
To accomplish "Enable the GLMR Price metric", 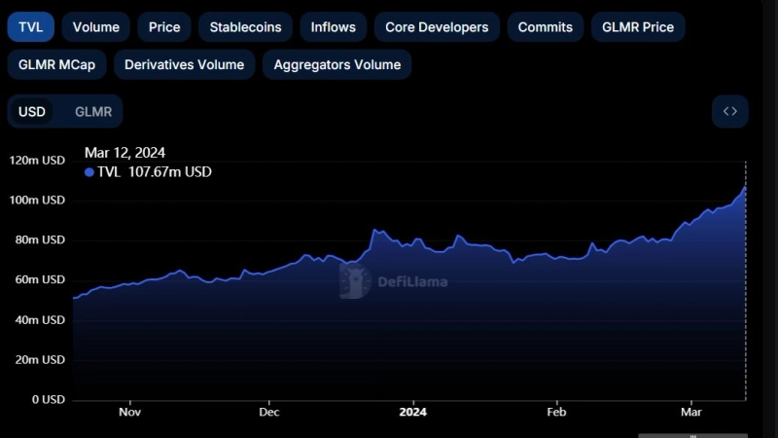I will (638, 27).
